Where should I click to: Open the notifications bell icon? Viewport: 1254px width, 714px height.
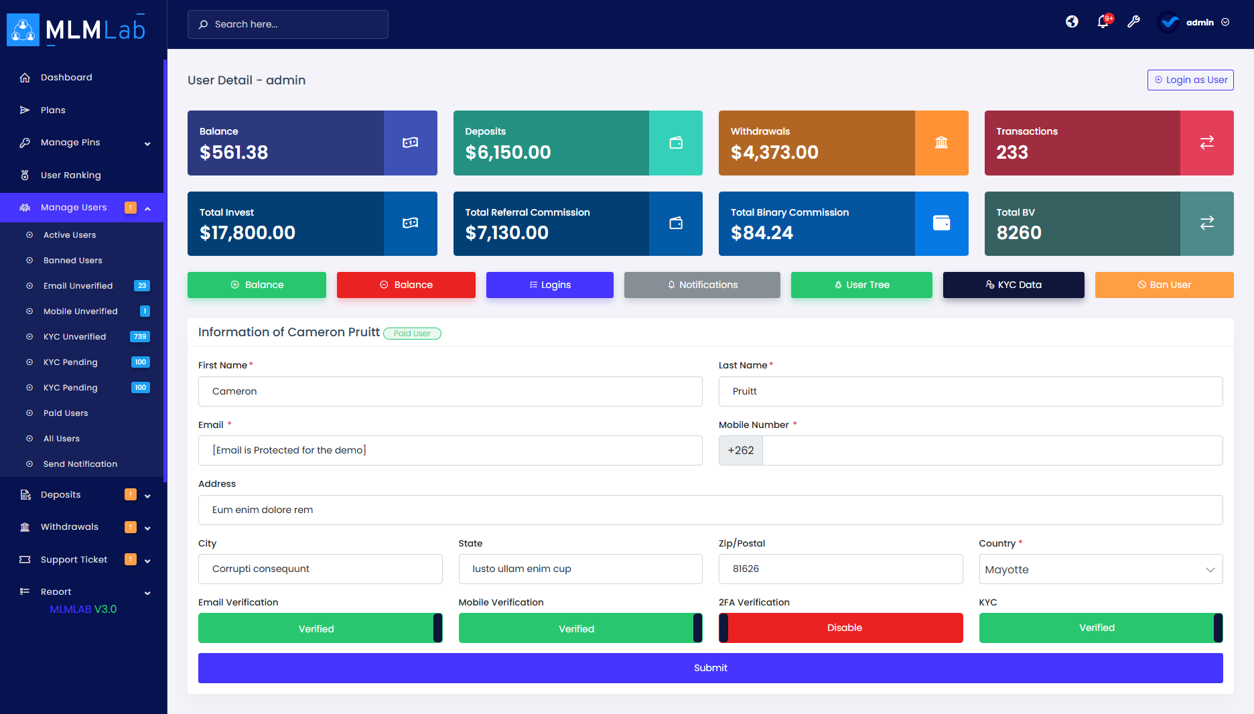tap(1103, 22)
